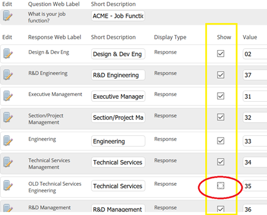The width and height of the screenshot is (267, 215).
Task: Uncheck Show for Design & Dev Eng
Action: click(x=221, y=54)
